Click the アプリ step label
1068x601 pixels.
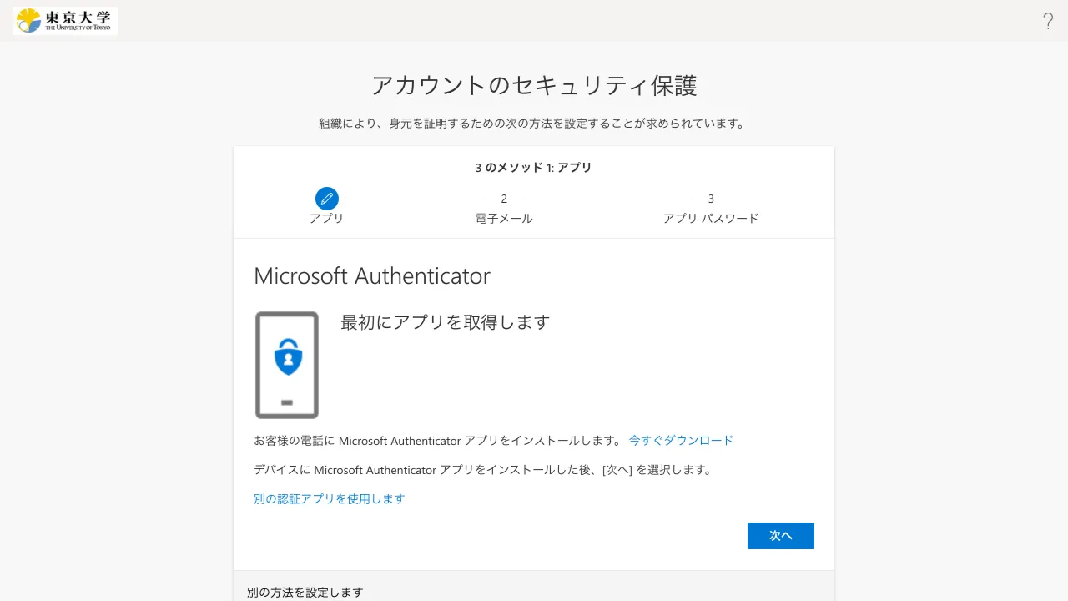pos(326,219)
